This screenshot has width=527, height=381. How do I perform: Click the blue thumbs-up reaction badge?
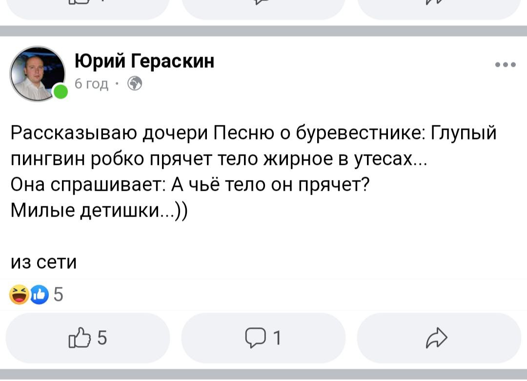coord(40,294)
